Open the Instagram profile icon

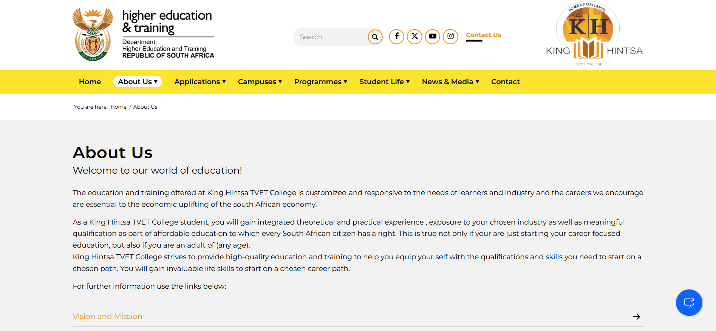point(450,37)
